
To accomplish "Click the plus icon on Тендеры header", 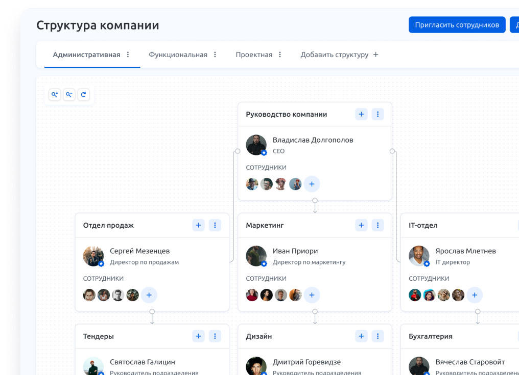I will 198,336.
